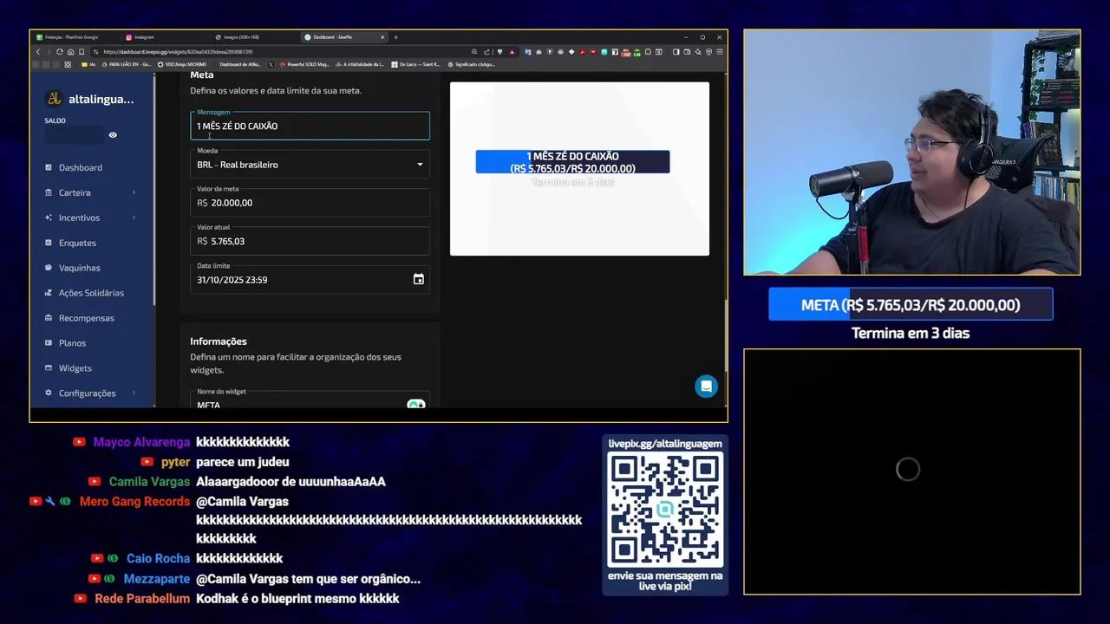1110x624 pixels.
Task: Click the Data limite date text
Action: 232,280
